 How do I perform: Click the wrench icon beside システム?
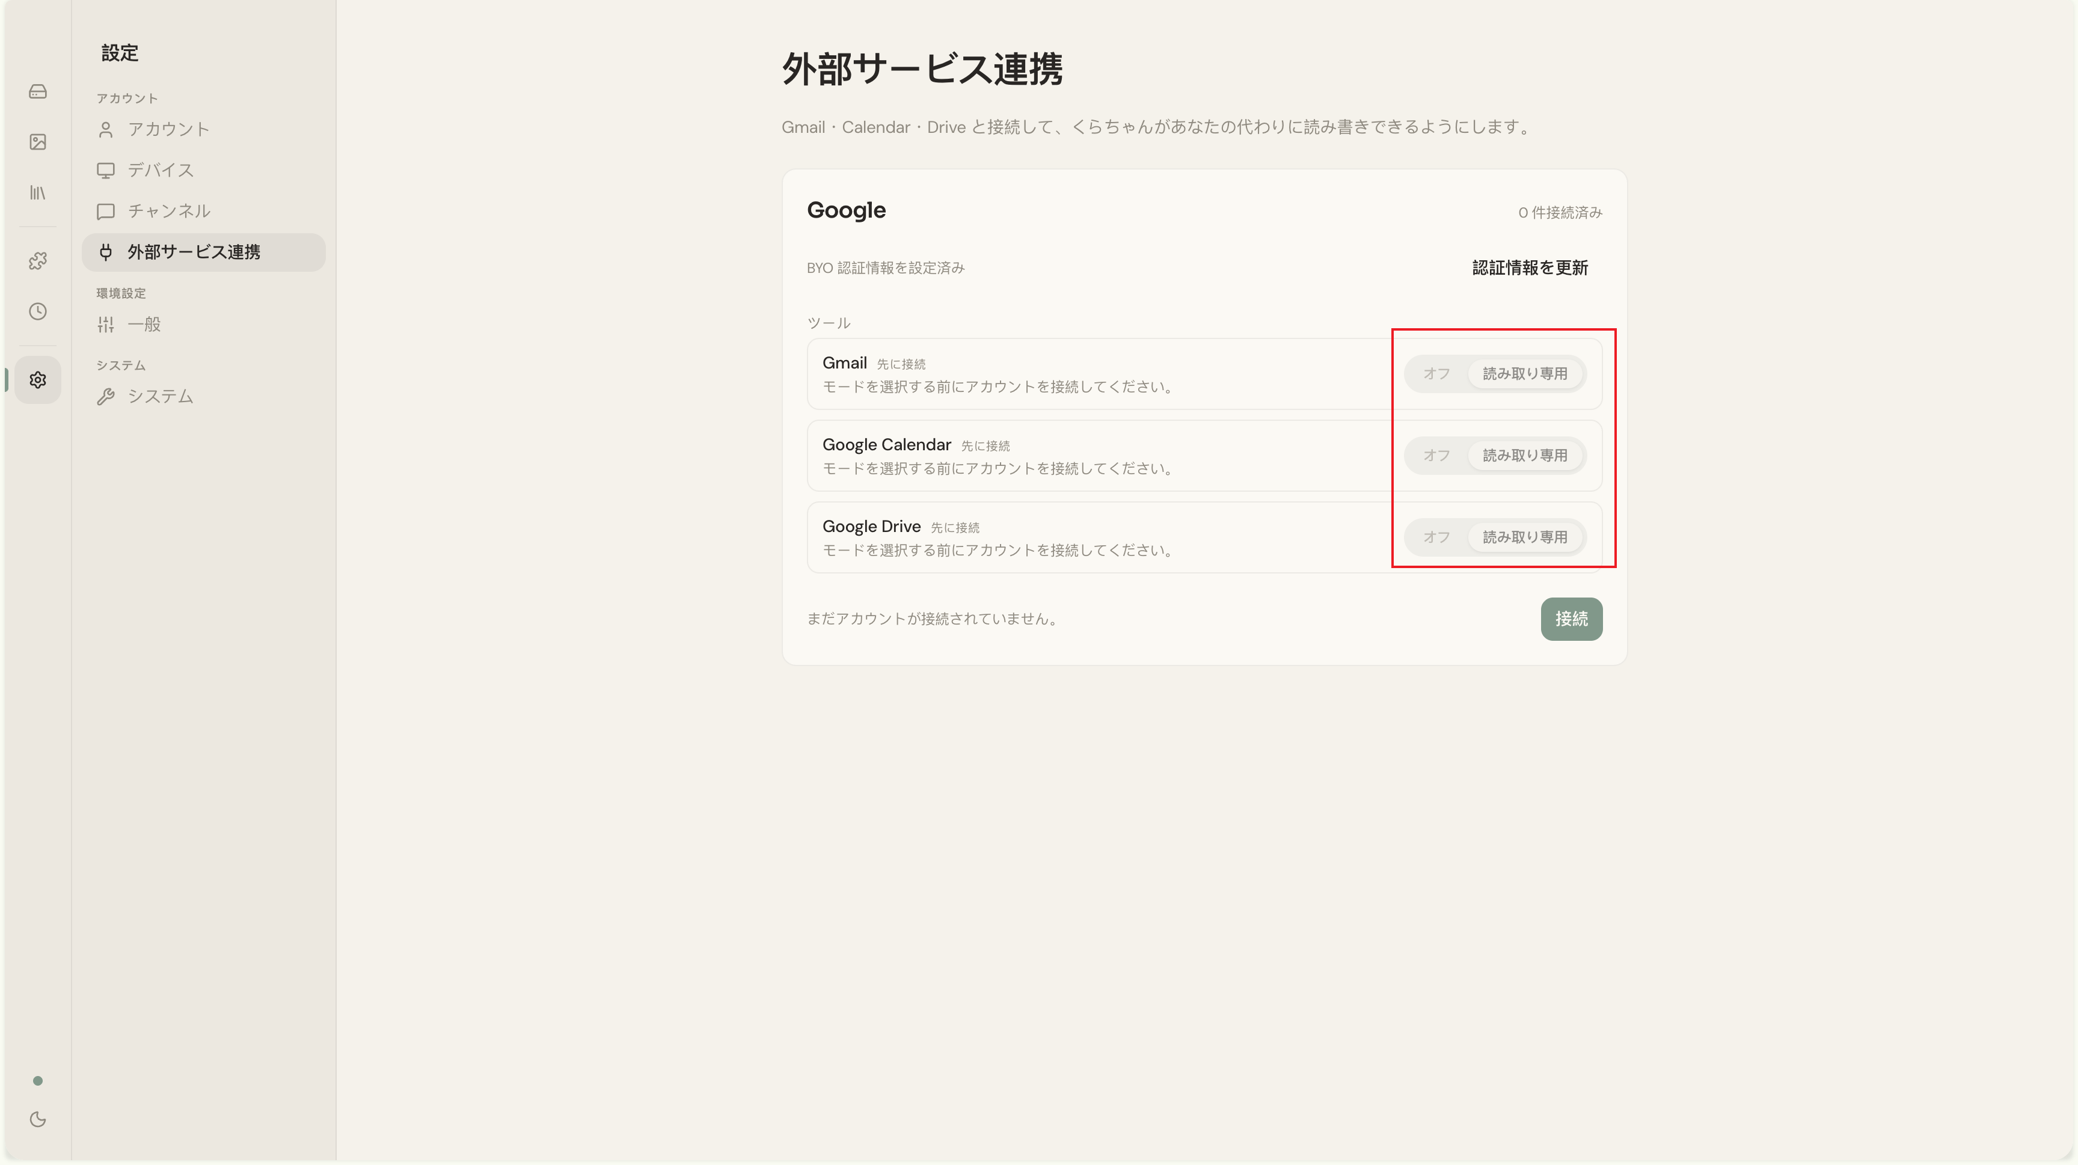[x=106, y=397]
